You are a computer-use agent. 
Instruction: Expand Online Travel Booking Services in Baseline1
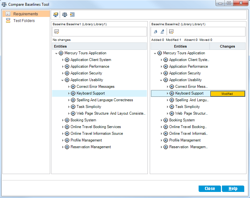pyautogui.click(x=63, y=127)
